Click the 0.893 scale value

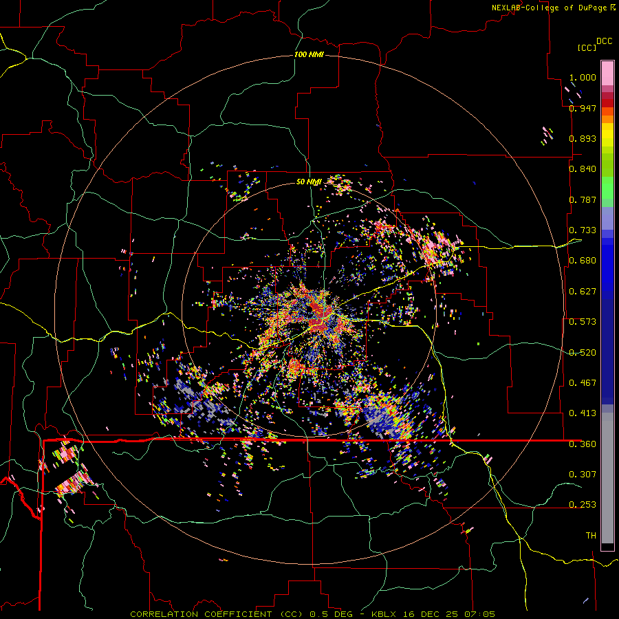(x=583, y=138)
